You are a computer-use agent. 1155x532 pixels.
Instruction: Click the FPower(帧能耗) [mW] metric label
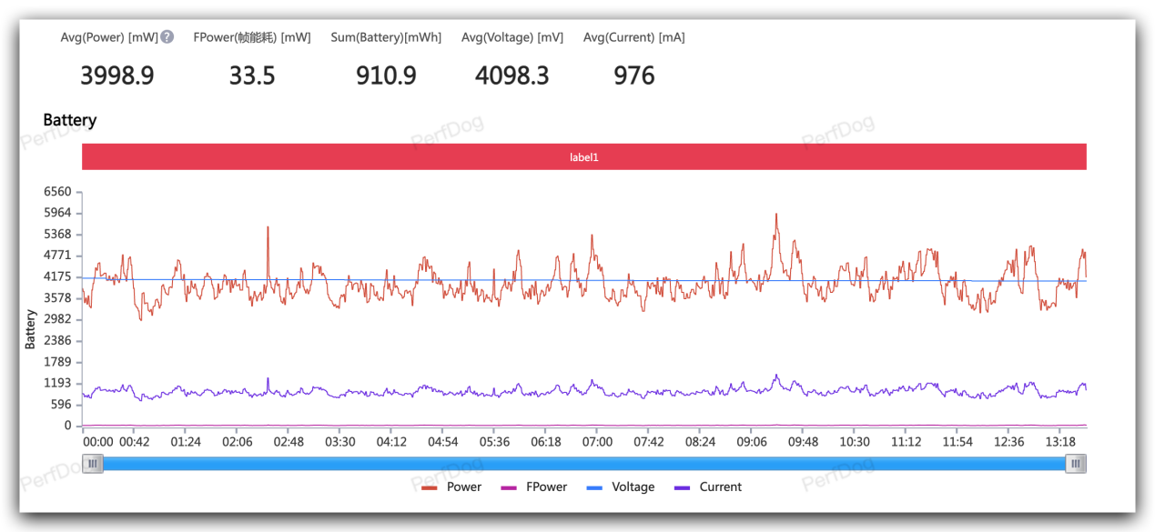click(252, 37)
